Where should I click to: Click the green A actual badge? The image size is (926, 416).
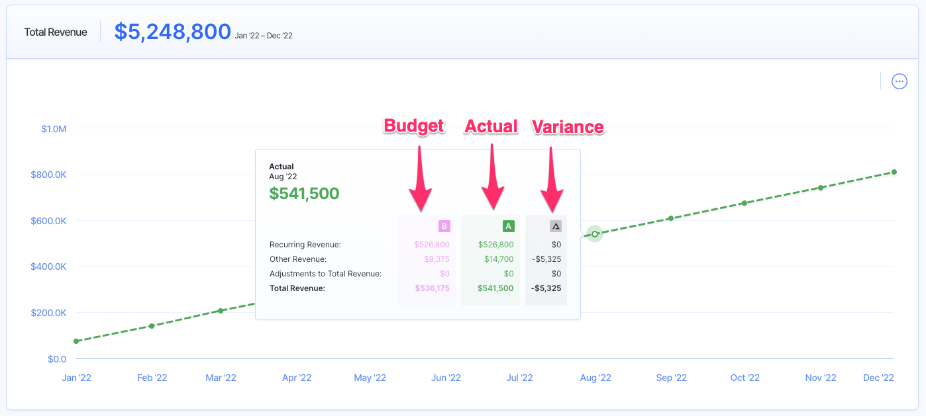(507, 226)
